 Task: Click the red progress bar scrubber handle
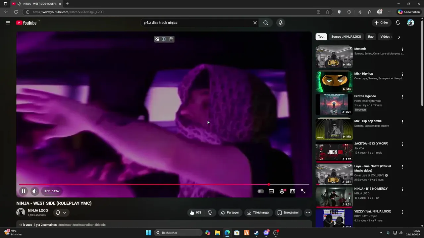269,184
